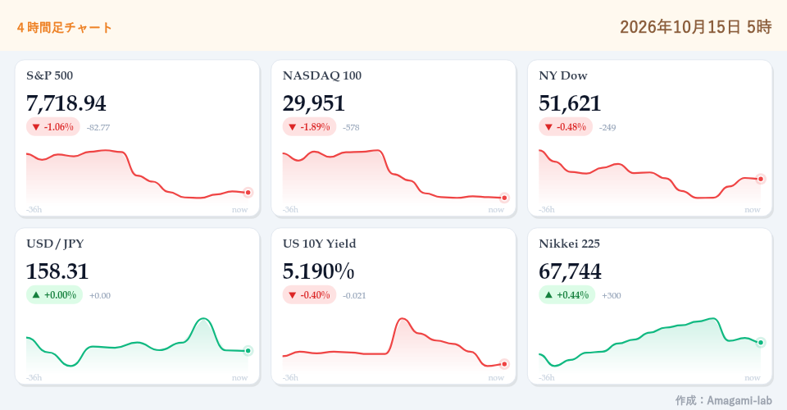Click the NY Dow card title

[x=563, y=75]
